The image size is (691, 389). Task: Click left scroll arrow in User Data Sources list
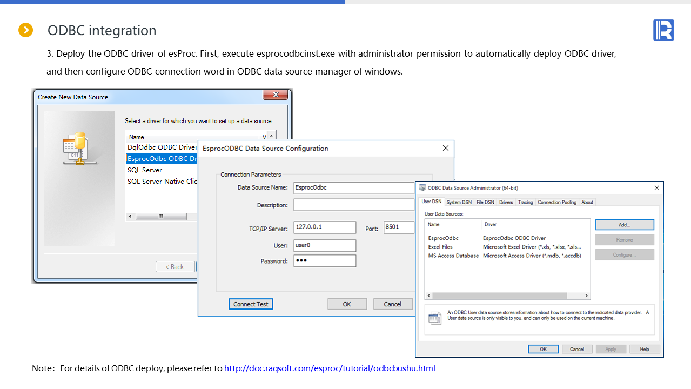(x=430, y=296)
